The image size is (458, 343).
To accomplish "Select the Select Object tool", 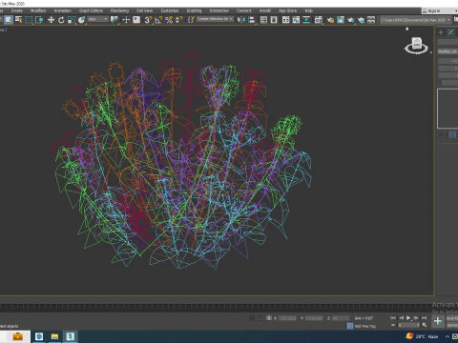I will tap(9, 20).
